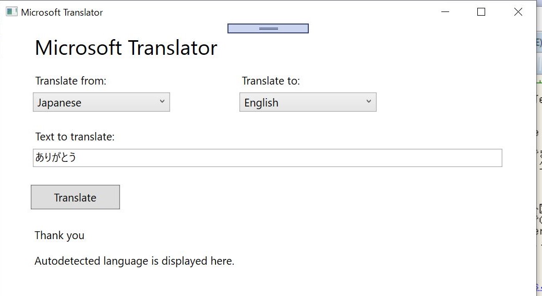The image size is (542, 296).
Task: Close the Microsoft Translator window
Action: point(518,12)
